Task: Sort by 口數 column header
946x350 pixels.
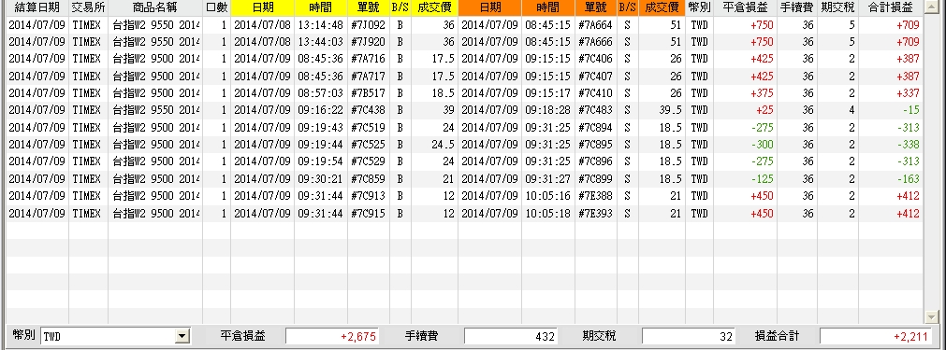Action: [x=216, y=7]
